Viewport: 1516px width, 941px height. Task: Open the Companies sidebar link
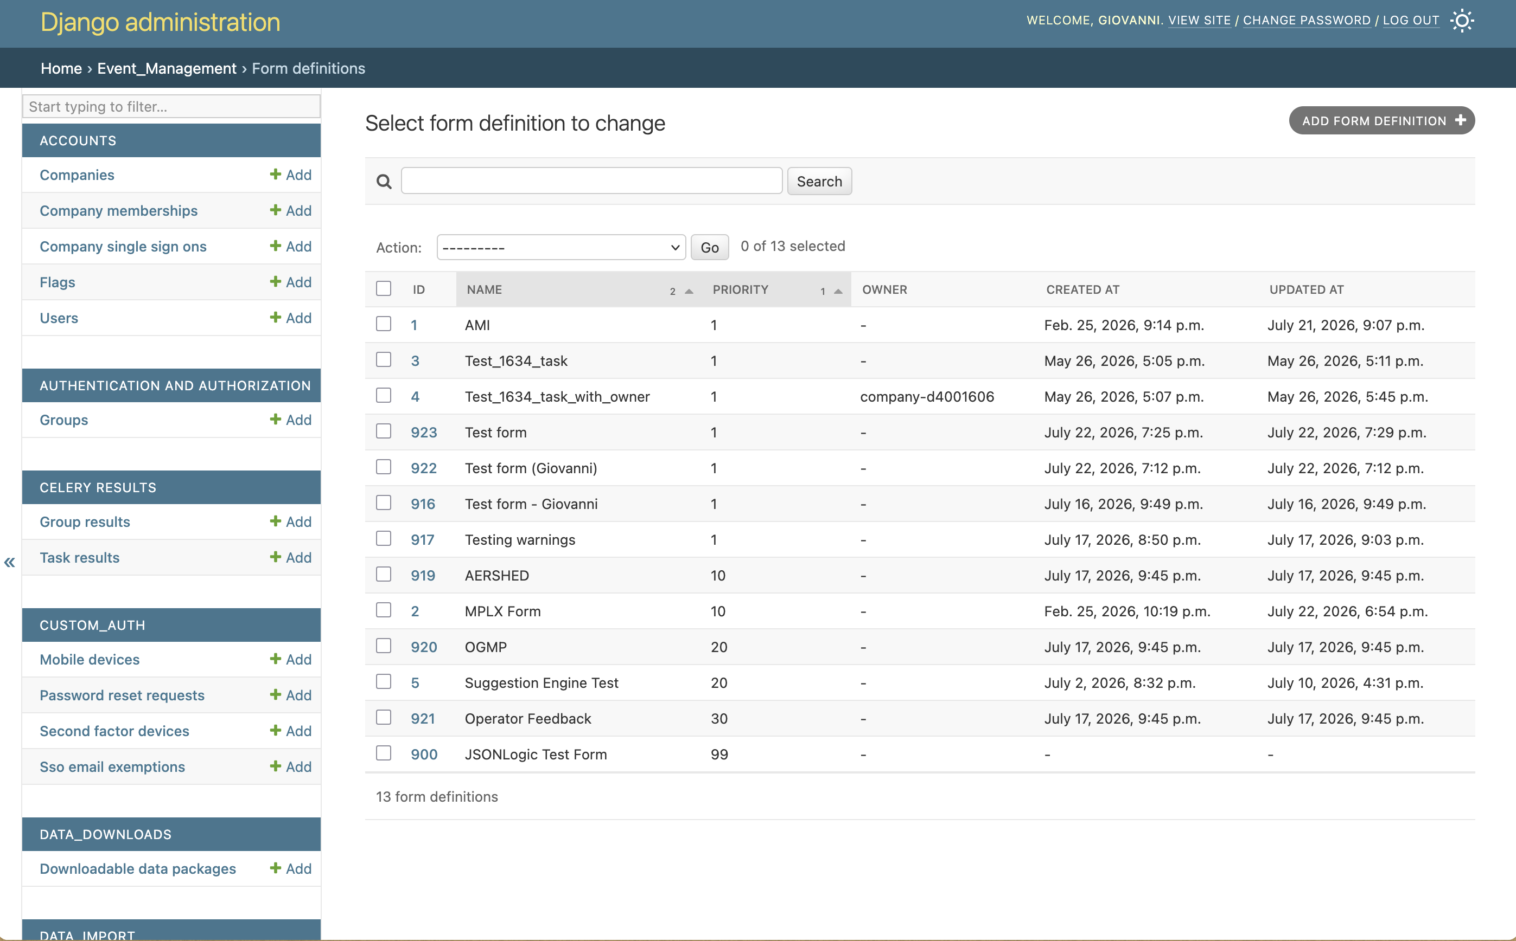click(x=77, y=175)
